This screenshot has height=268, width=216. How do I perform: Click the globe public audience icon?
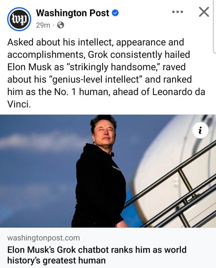(61, 25)
